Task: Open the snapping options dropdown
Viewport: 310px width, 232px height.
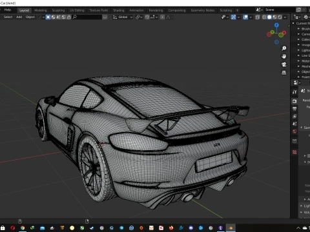Action: point(154,17)
